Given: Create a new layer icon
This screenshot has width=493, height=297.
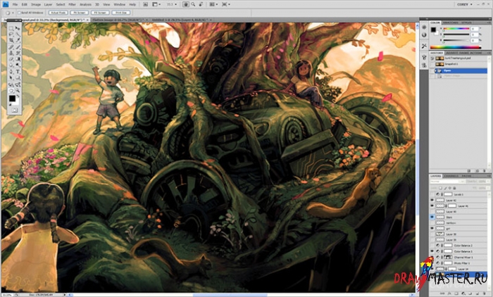Looking at the screenshot, I should point(478,293).
